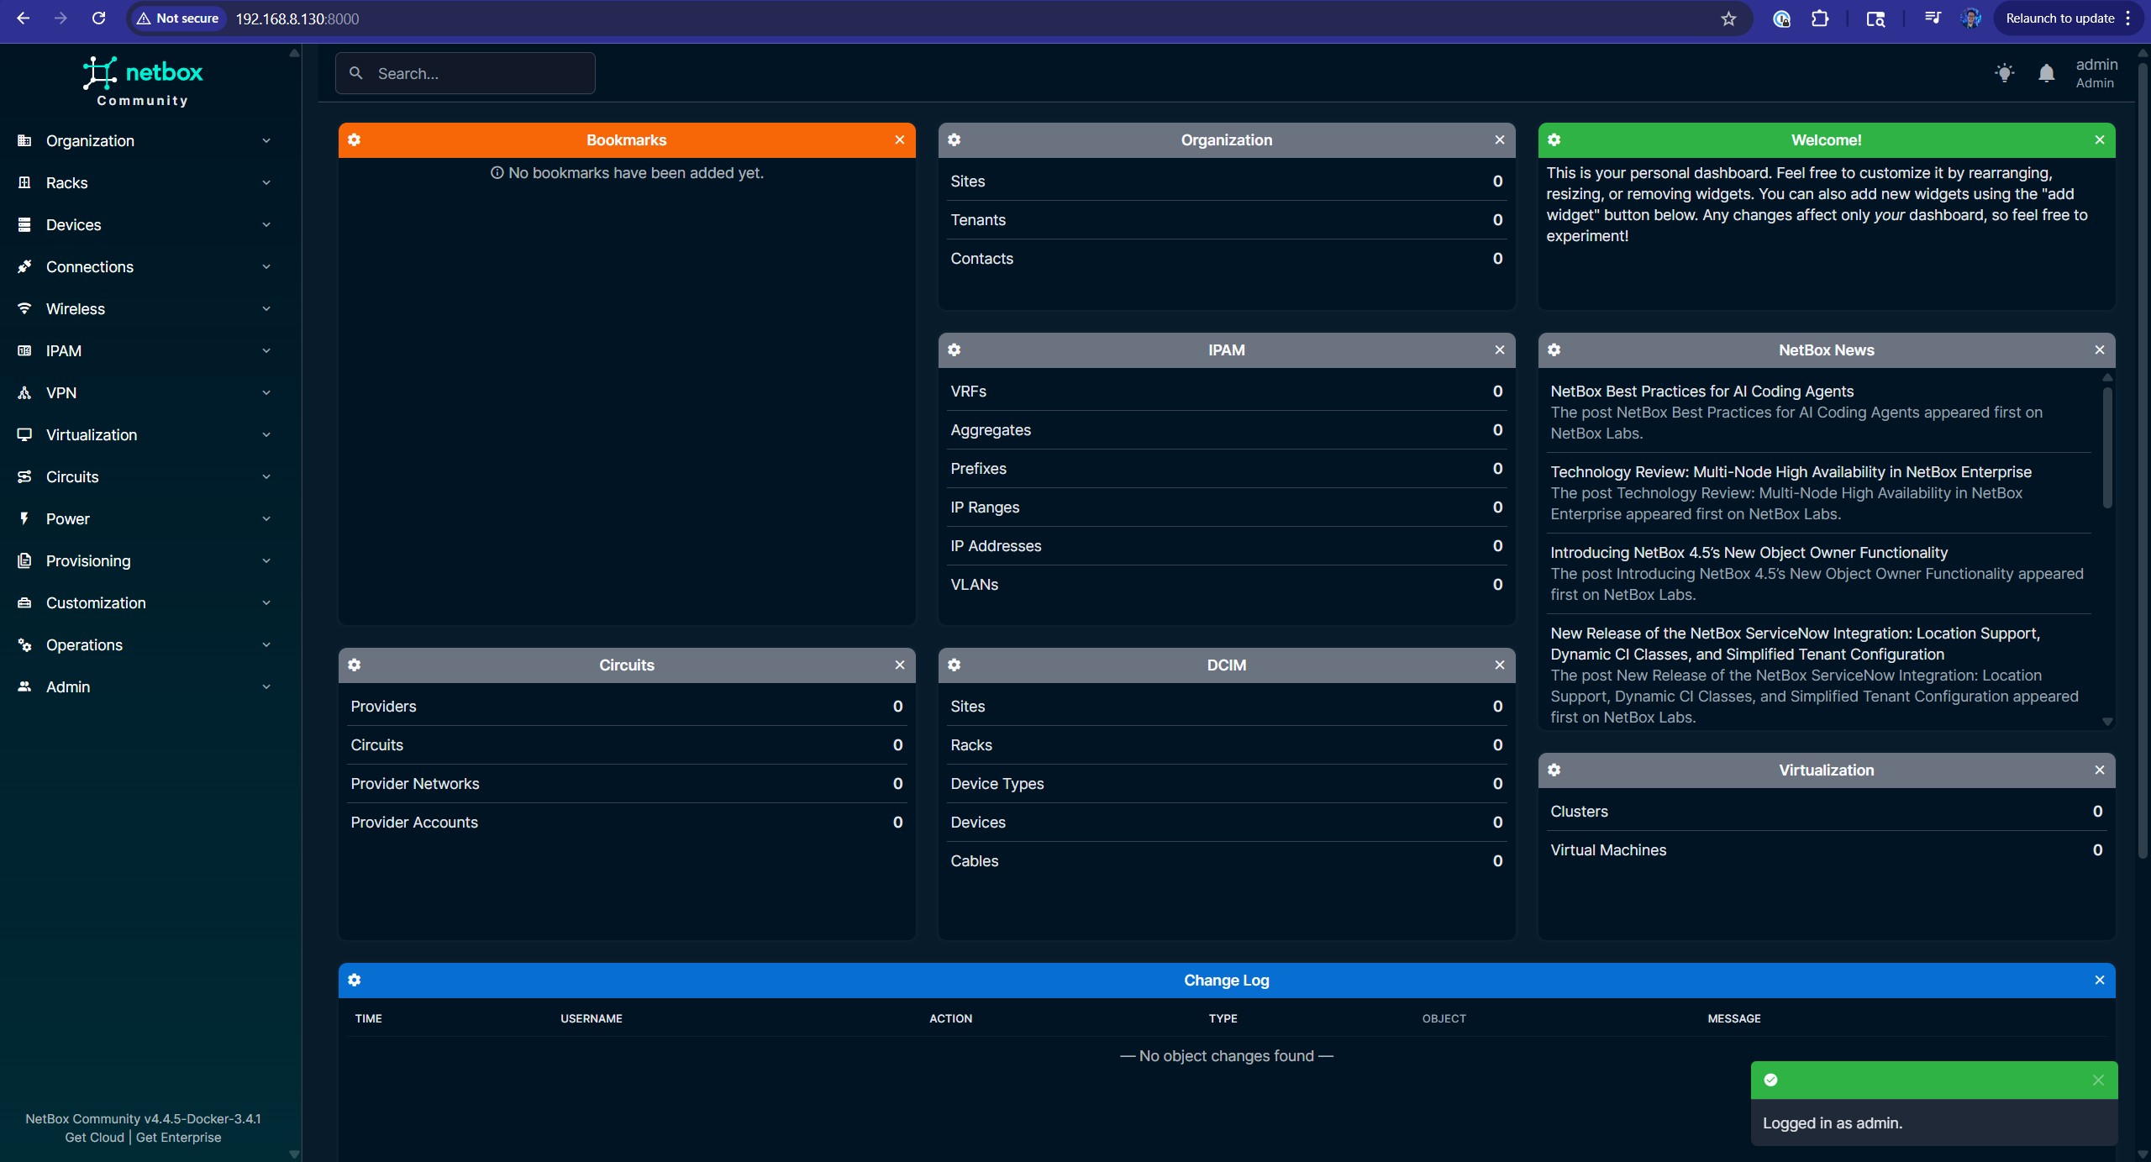This screenshot has width=2151, height=1162.
Task: Open the IPAM widget settings gear
Action: [954, 350]
